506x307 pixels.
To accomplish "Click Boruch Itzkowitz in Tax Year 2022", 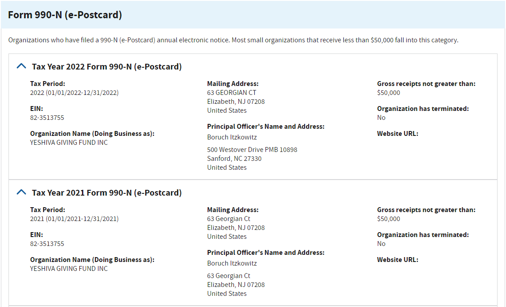I will pyautogui.click(x=232, y=137).
